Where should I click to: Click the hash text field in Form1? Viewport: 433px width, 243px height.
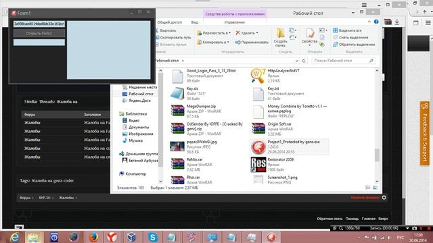click(x=39, y=24)
